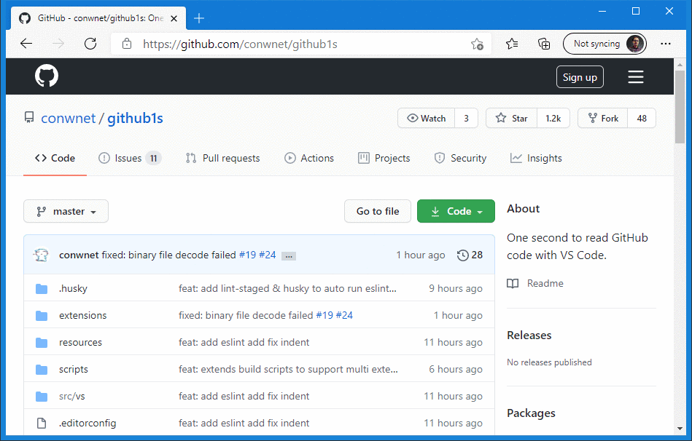Open the Favorites list icon
The width and height of the screenshot is (692, 441).
pos(512,44)
